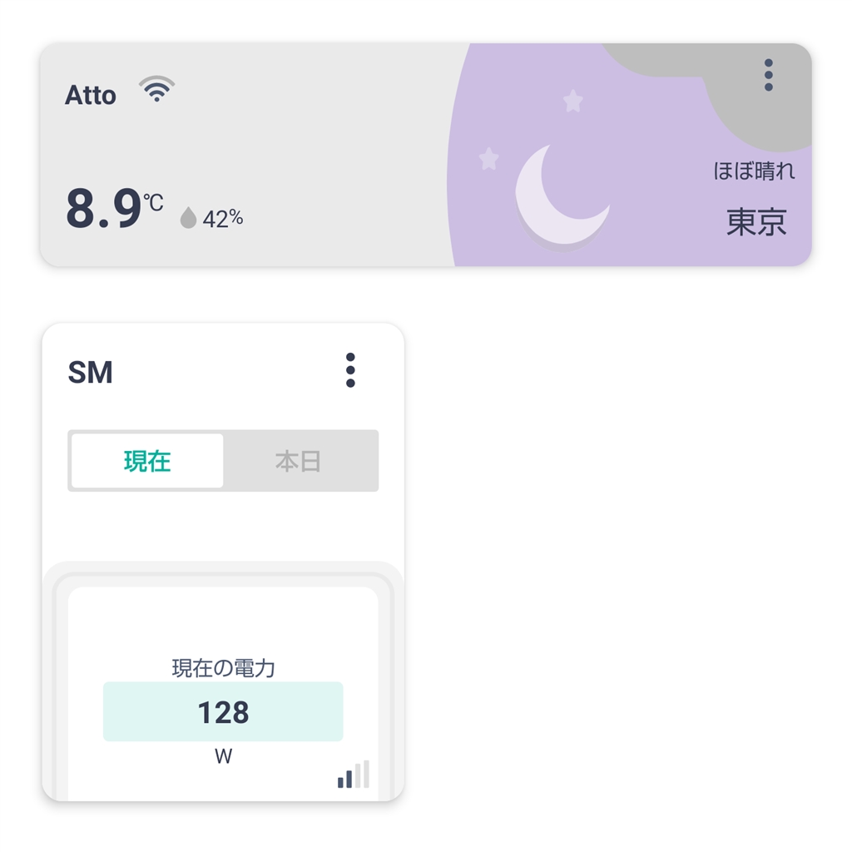Click the 128 current power value box
This screenshot has width=852, height=852.
click(x=223, y=712)
